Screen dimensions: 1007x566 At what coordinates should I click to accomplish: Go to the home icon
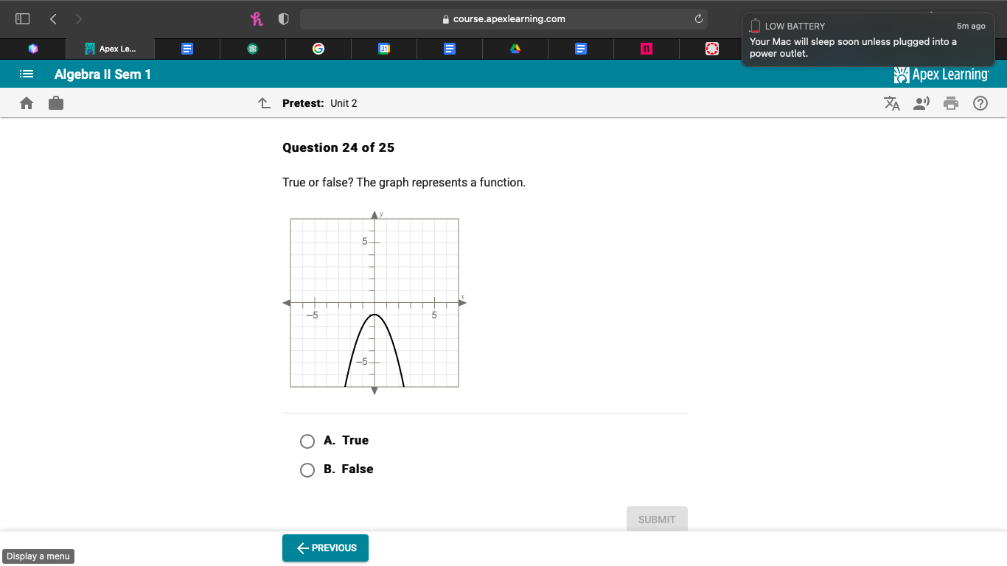pos(27,103)
